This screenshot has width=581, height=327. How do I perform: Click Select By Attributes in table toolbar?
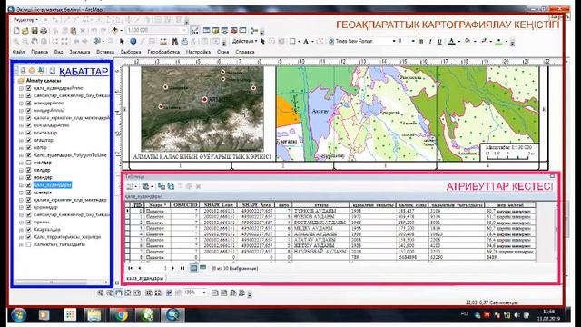pyautogui.click(x=162, y=186)
